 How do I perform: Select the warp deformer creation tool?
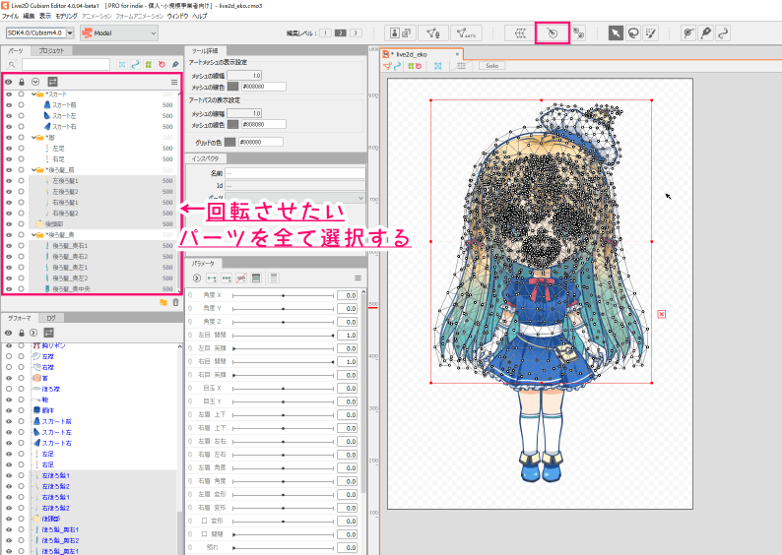point(520,32)
